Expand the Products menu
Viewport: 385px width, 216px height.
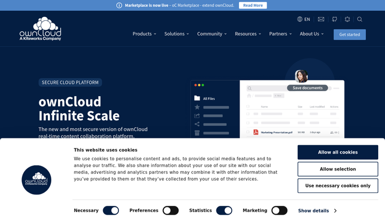click(144, 34)
